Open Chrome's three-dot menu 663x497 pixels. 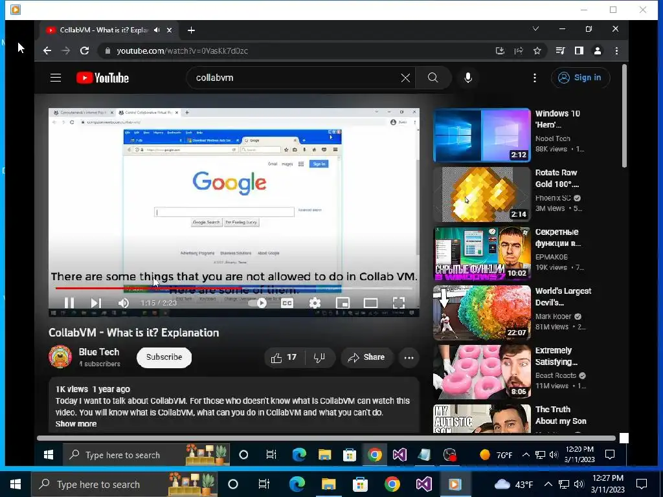tap(616, 50)
